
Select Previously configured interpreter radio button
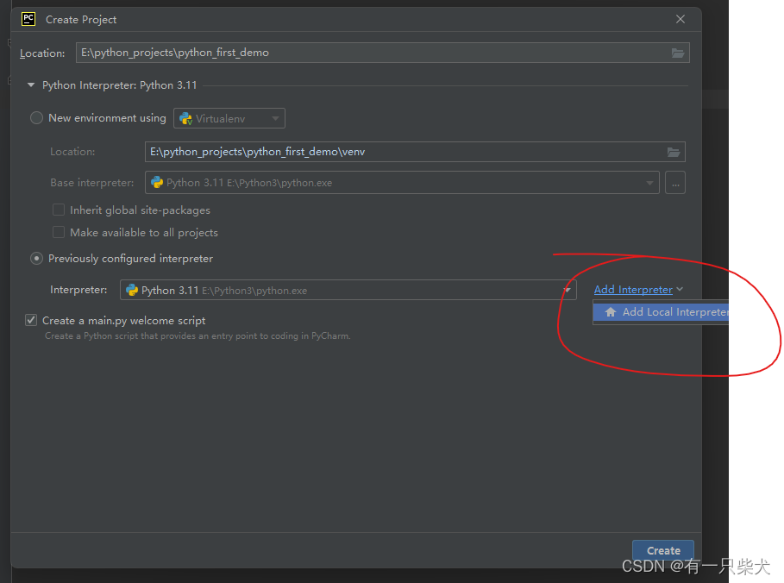(x=36, y=259)
